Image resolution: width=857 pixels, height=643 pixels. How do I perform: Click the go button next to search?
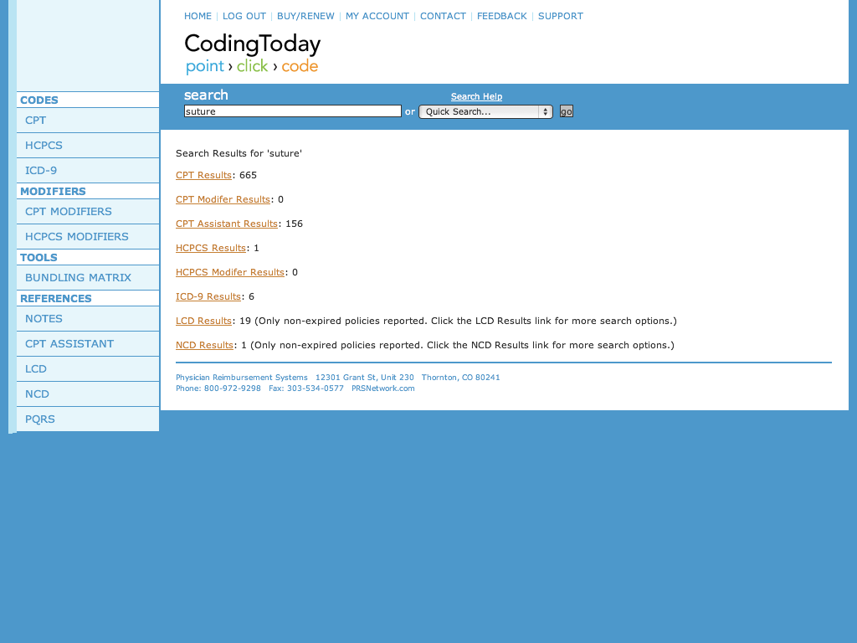tap(567, 111)
